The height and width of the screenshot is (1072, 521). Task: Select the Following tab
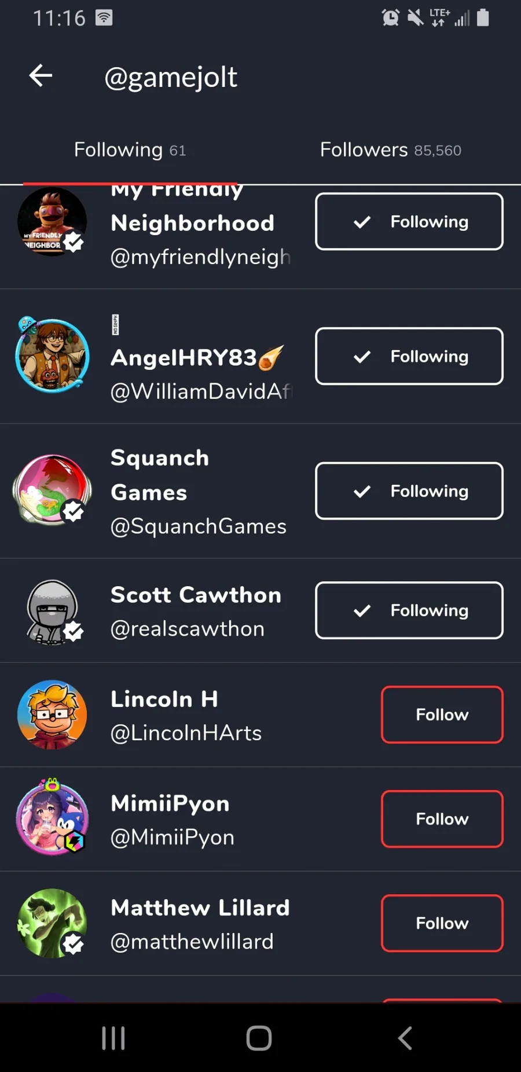pos(130,150)
